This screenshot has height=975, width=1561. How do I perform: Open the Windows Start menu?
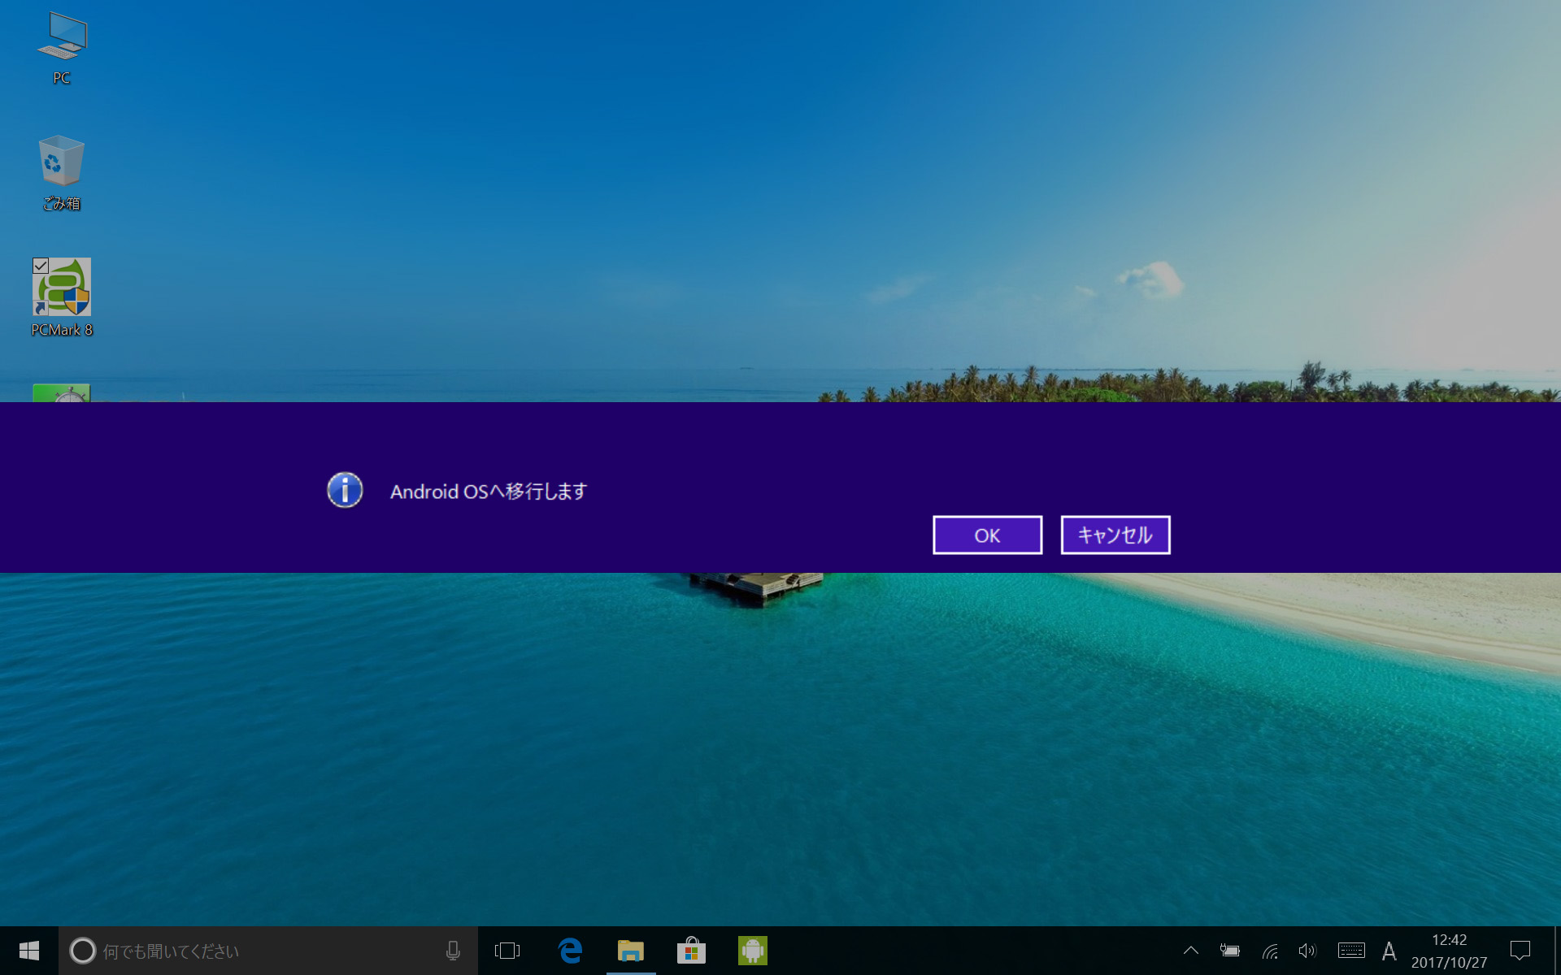(x=29, y=951)
